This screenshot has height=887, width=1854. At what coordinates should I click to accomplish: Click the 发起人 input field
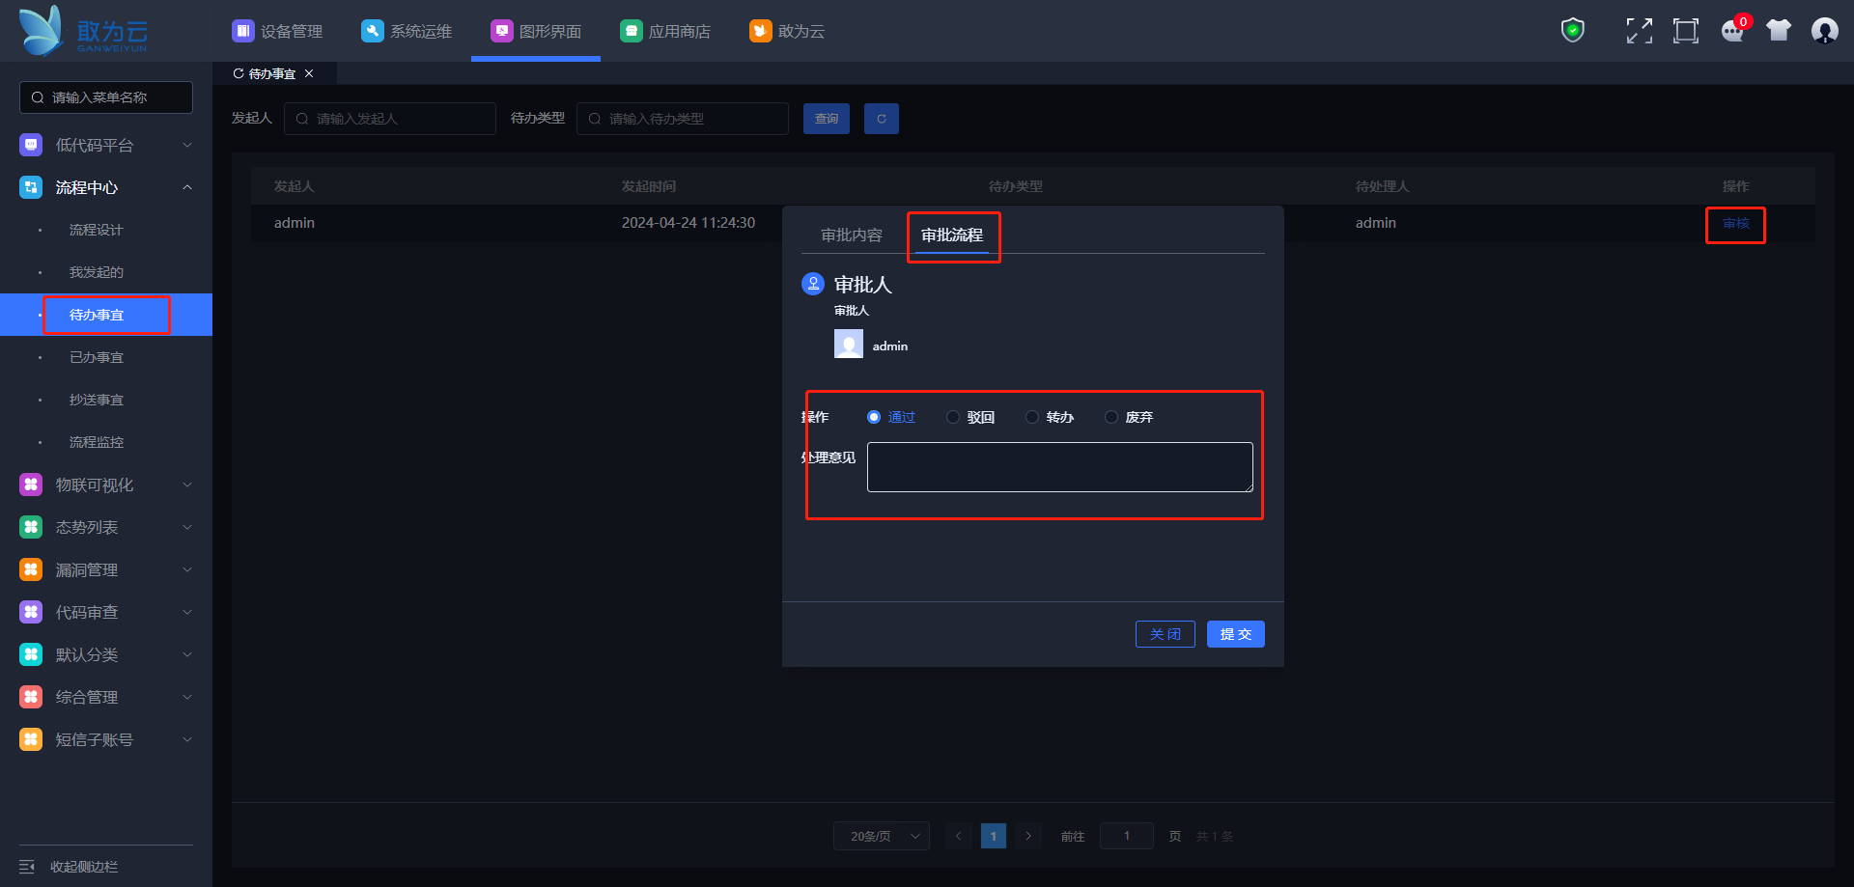pyautogui.click(x=390, y=119)
